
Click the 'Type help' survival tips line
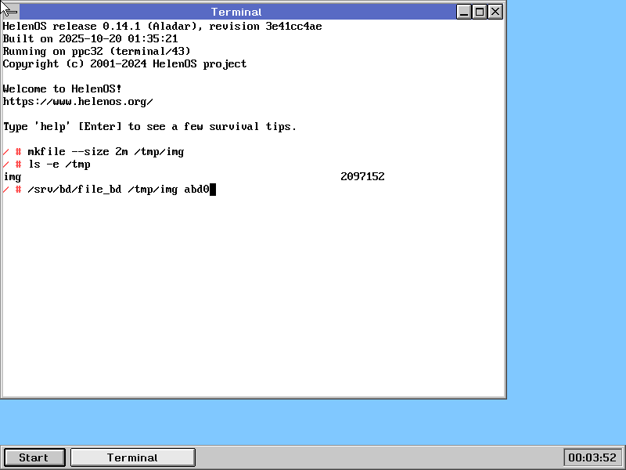click(x=149, y=127)
